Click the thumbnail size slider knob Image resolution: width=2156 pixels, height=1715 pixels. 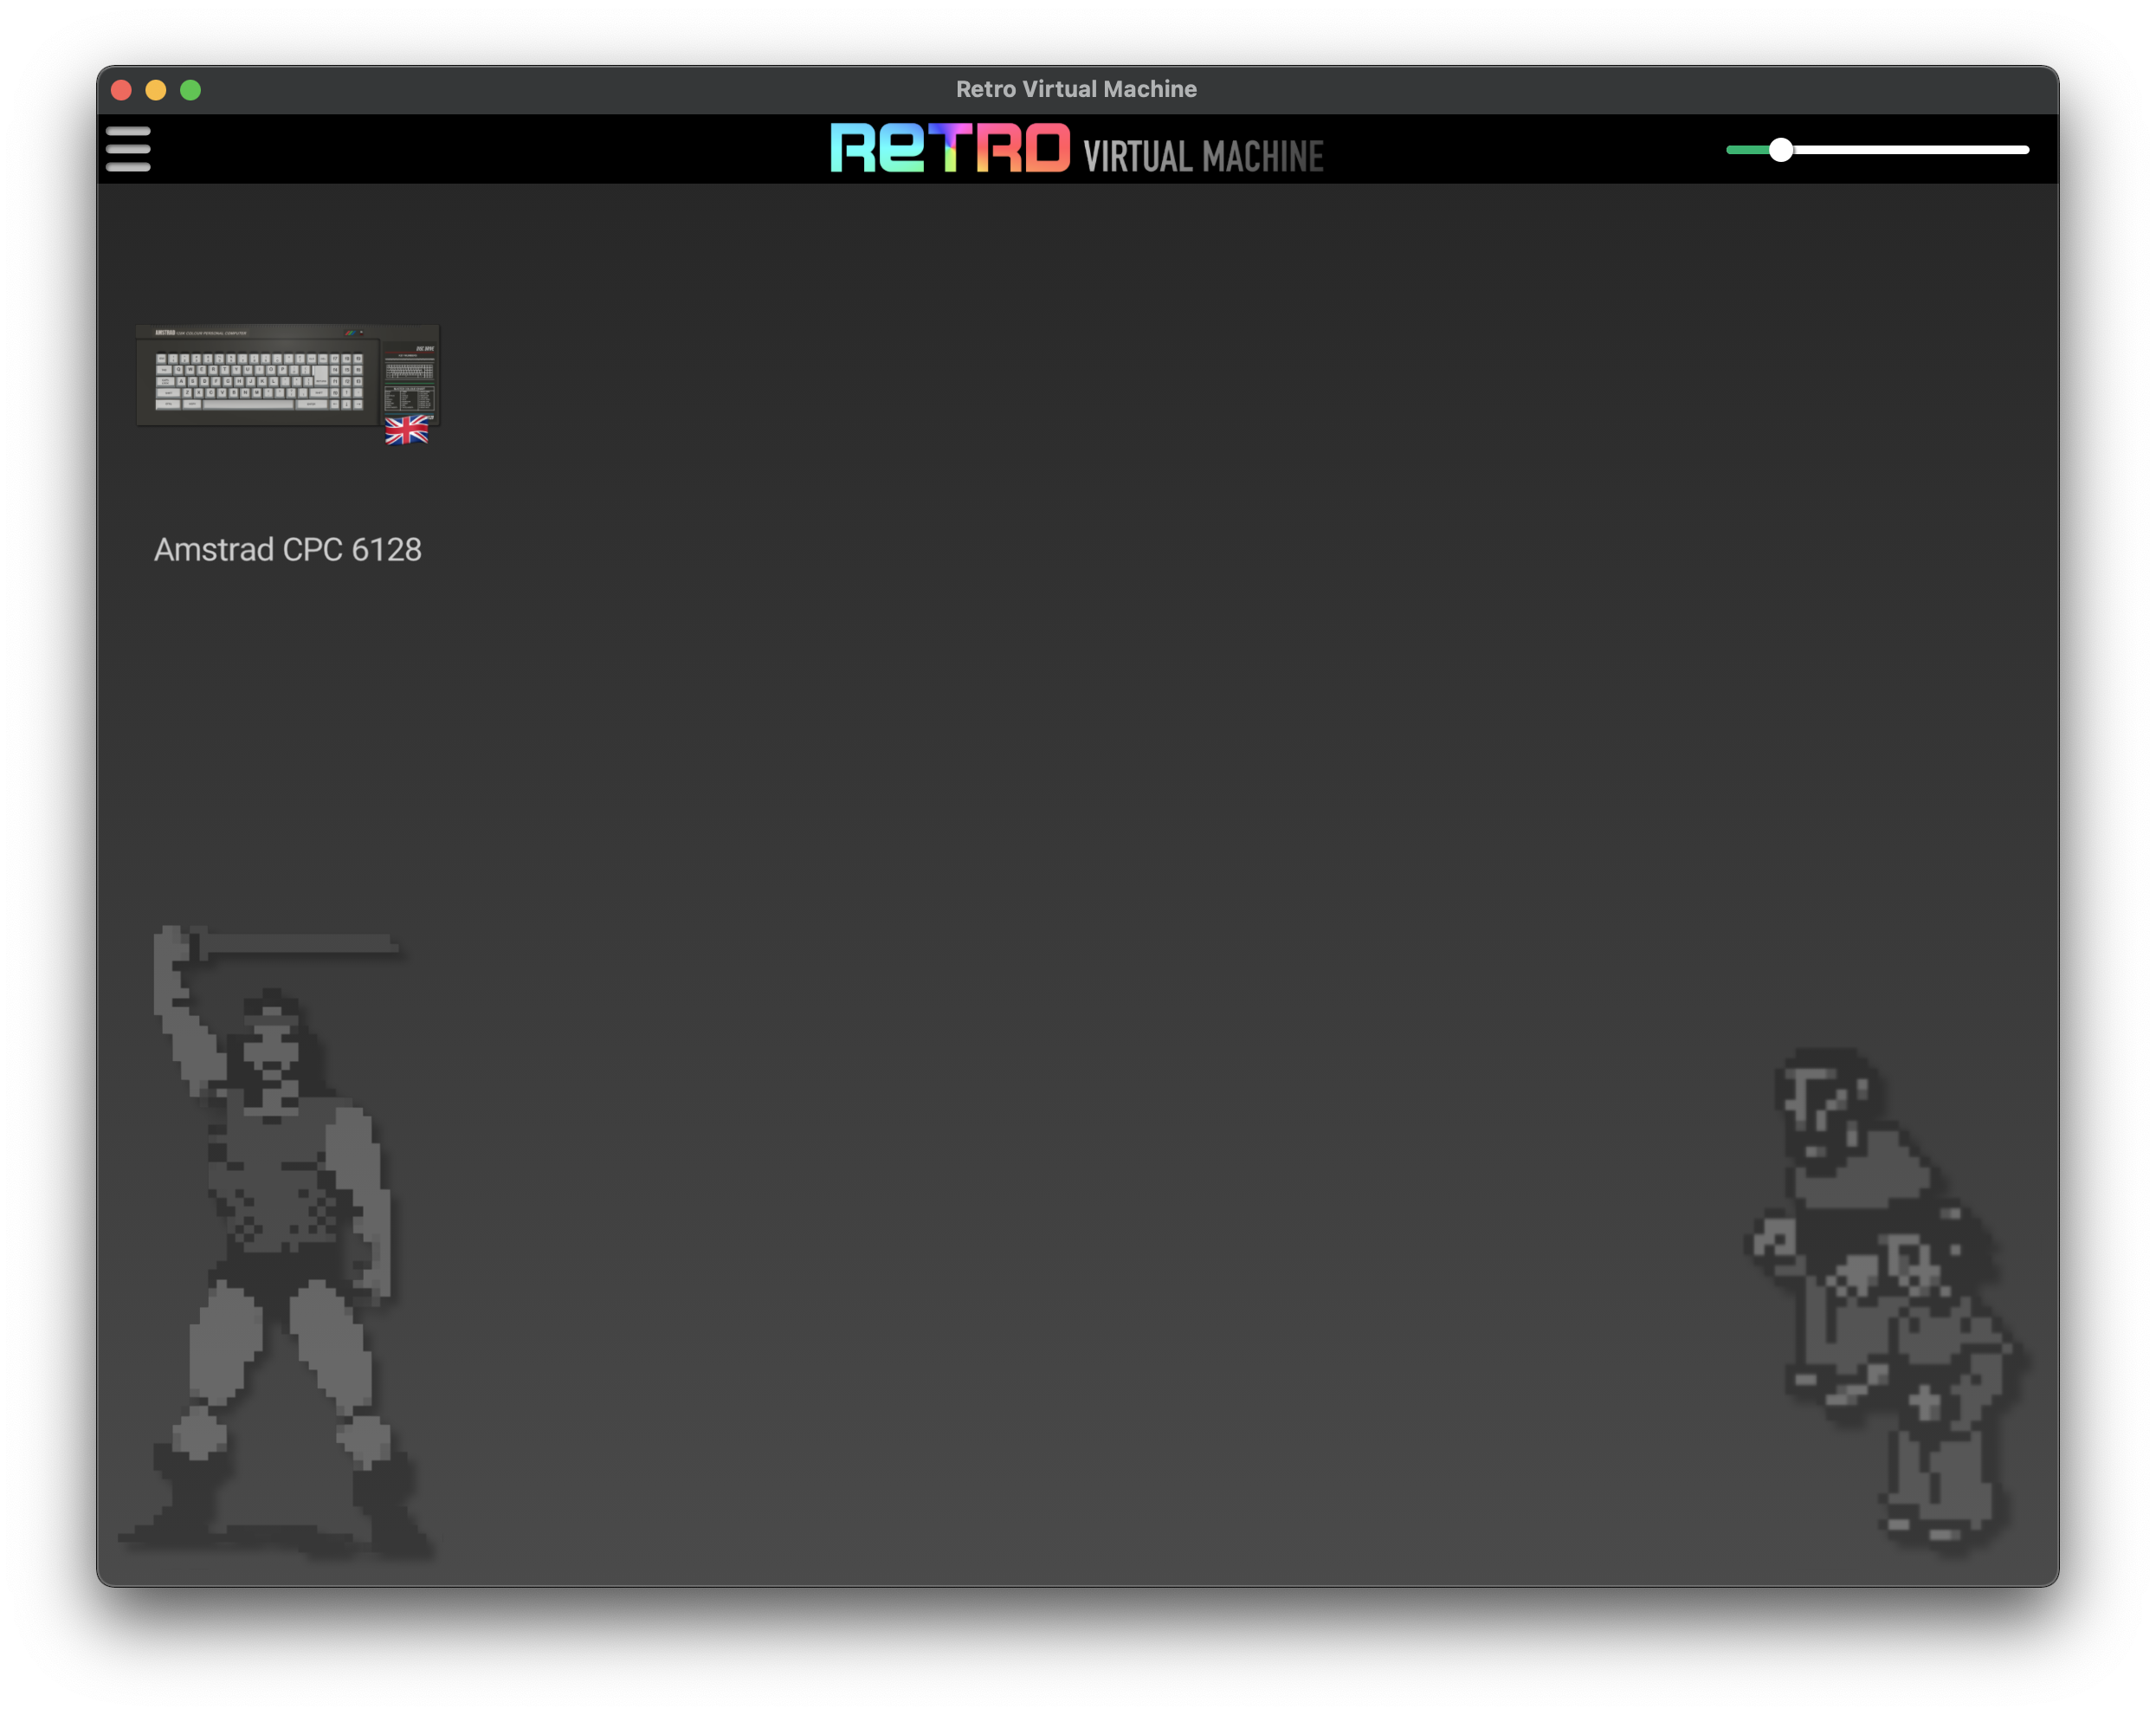point(1780,150)
